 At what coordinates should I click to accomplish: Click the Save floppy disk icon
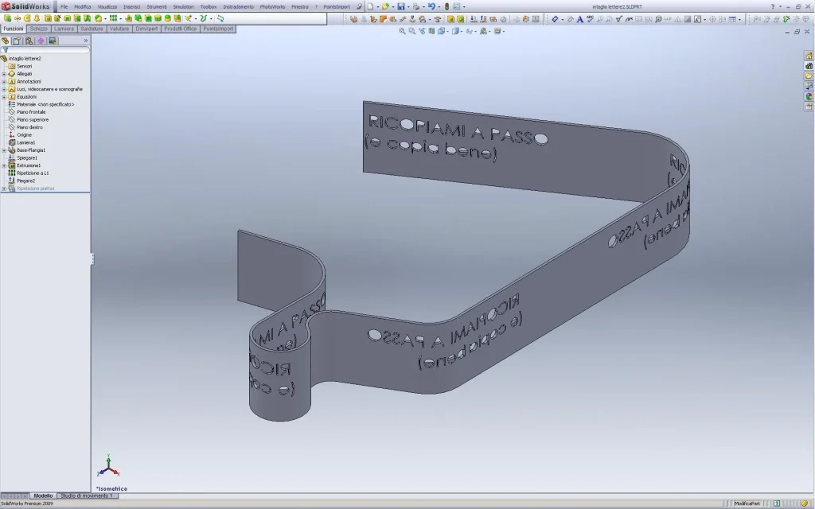[x=401, y=6]
